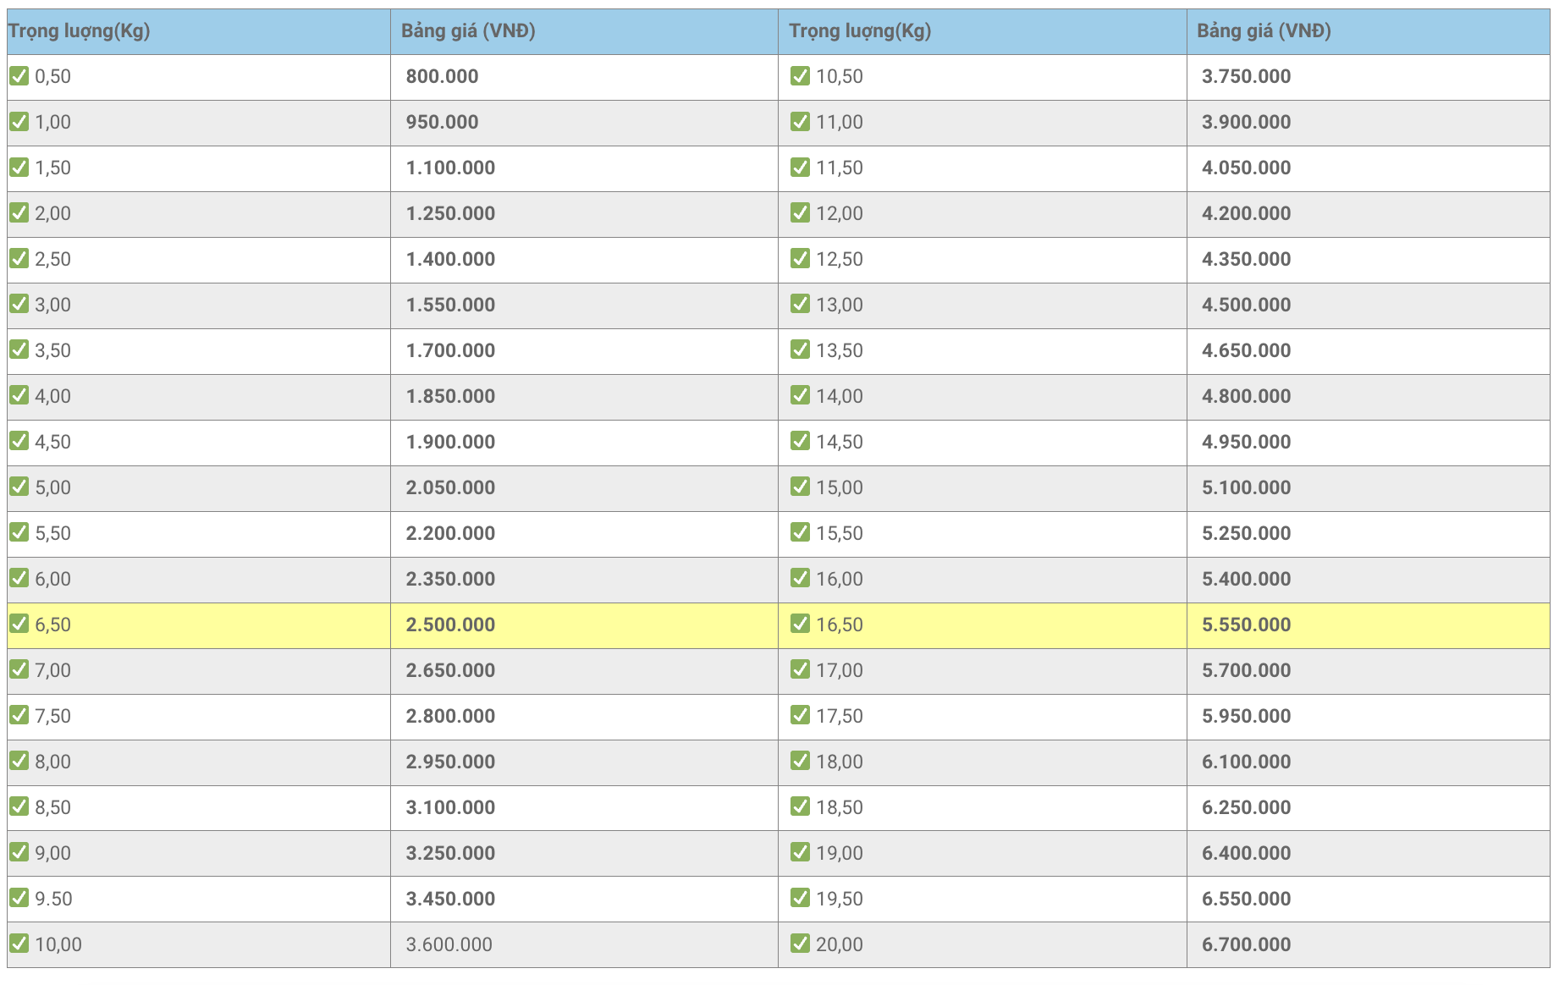The image size is (1559, 985).
Task: Select the green tick next to 13,50
Action: tap(800, 350)
